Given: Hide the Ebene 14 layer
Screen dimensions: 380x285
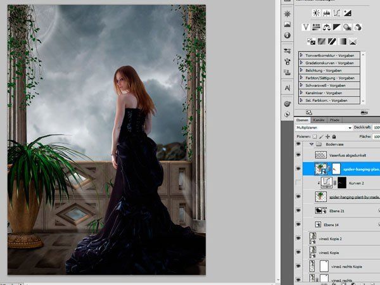Looking at the screenshot, I should [298, 224].
